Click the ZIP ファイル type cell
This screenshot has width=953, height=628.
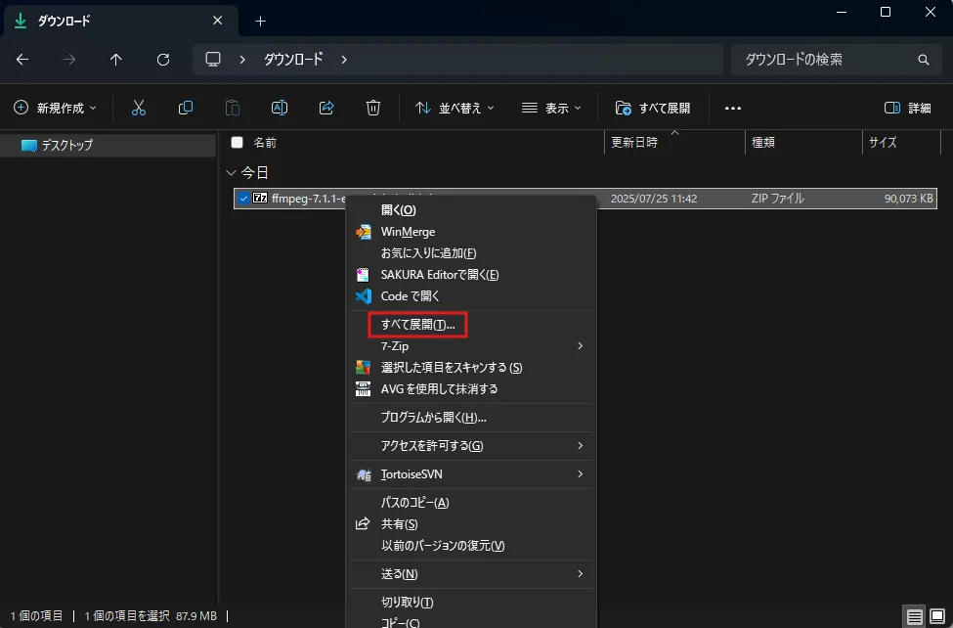[777, 199]
